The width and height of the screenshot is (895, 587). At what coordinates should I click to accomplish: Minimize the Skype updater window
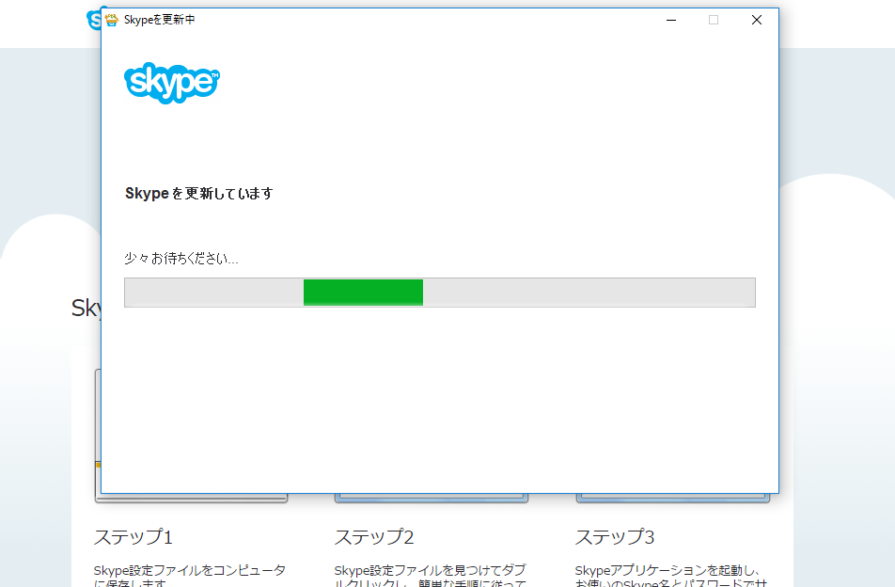pyautogui.click(x=671, y=20)
